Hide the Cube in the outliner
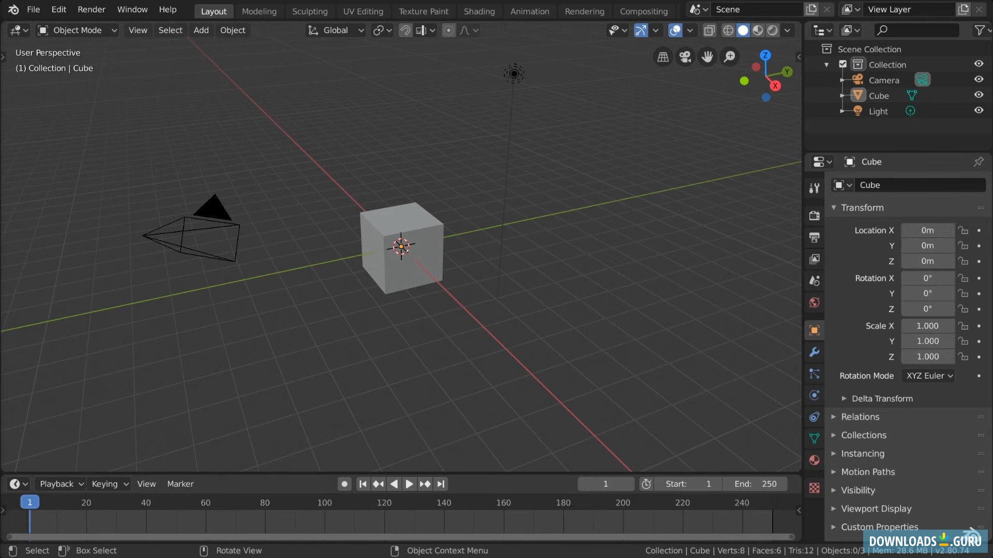This screenshot has height=558, width=993. [979, 95]
